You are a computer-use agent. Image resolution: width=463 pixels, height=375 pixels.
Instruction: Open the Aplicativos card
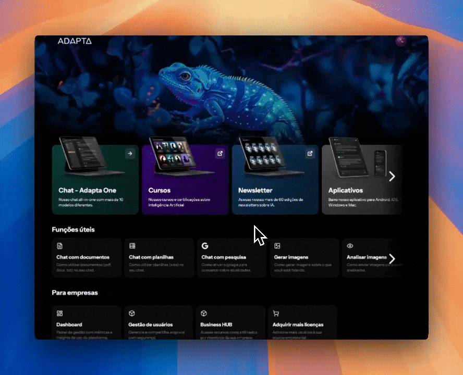[x=362, y=180]
